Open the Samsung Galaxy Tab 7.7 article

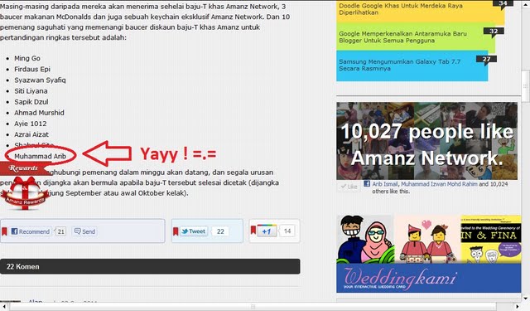(x=399, y=65)
